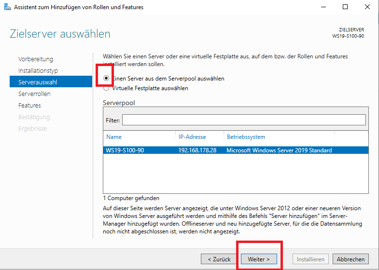Close the roles and features wizard
Viewport: 379px width, 270px height.
click(x=367, y=7)
